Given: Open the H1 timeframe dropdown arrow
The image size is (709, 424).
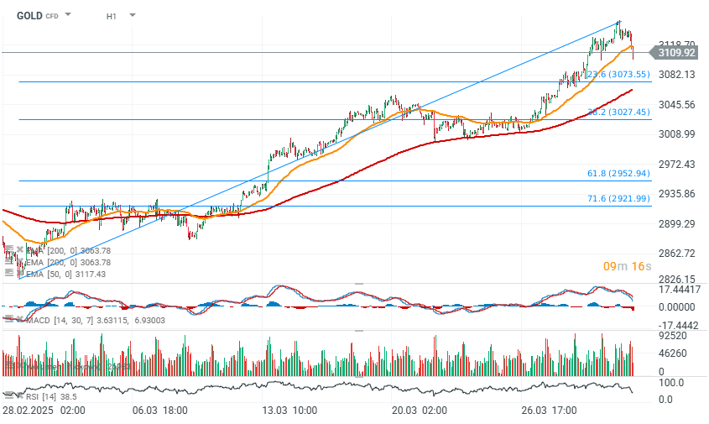Looking at the screenshot, I should (133, 15).
